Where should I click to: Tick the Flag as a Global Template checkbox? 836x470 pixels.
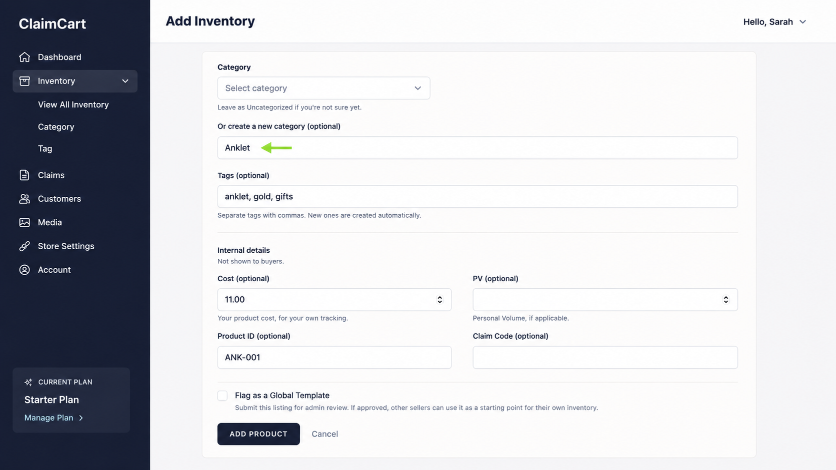coord(222,396)
